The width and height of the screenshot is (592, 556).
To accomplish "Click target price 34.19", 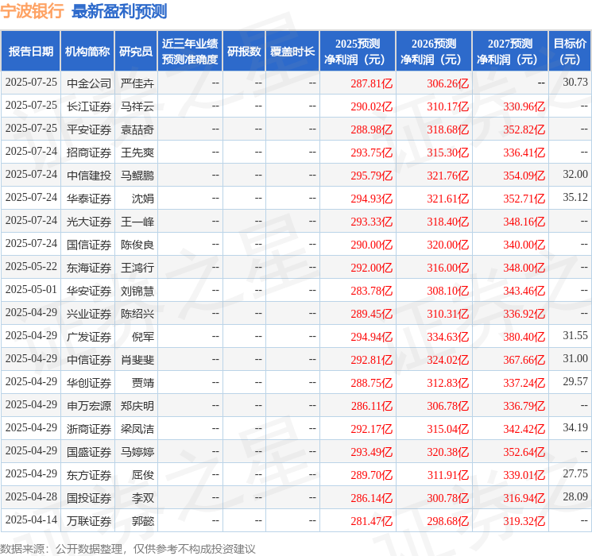I will pos(575,427).
